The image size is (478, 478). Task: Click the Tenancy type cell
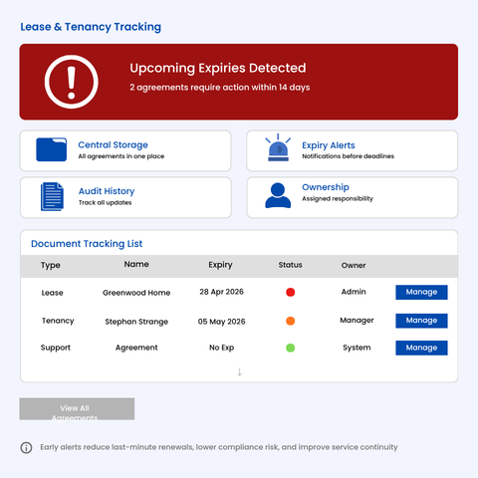click(58, 321)
